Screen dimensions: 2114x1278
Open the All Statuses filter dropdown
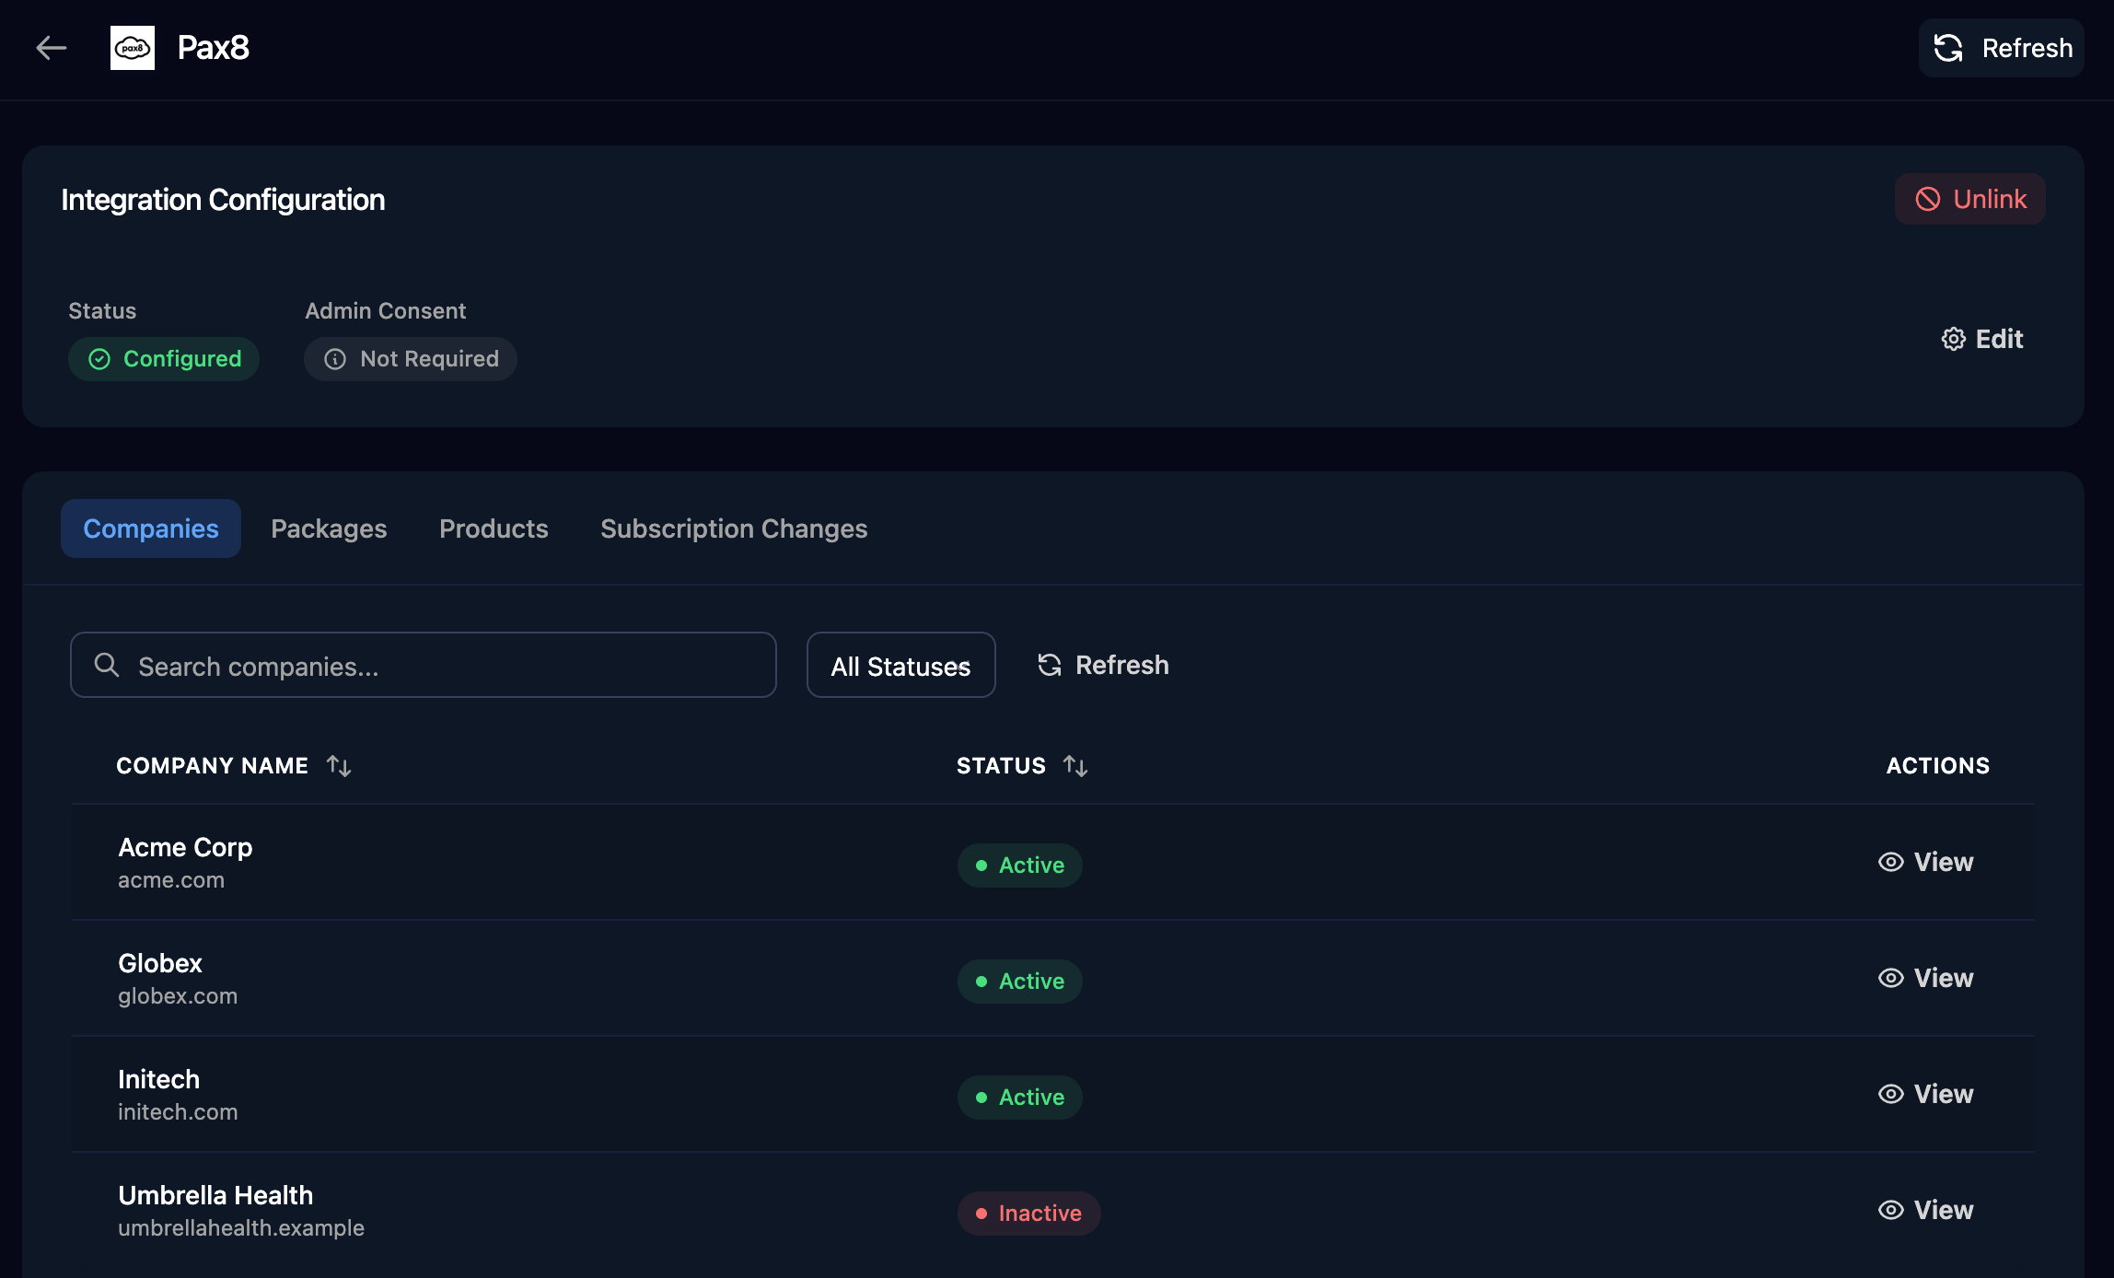coord(900,665)
